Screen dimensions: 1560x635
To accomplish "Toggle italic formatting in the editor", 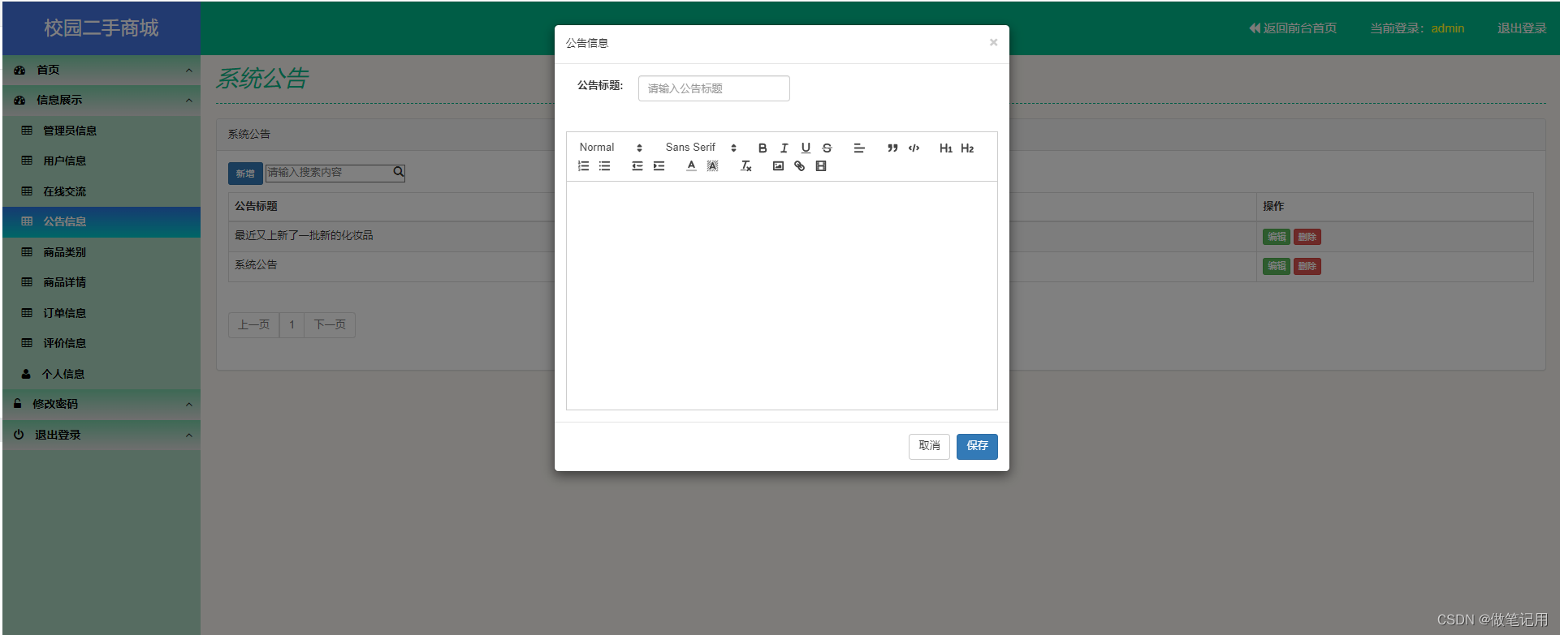I will [x=784, y=148].
